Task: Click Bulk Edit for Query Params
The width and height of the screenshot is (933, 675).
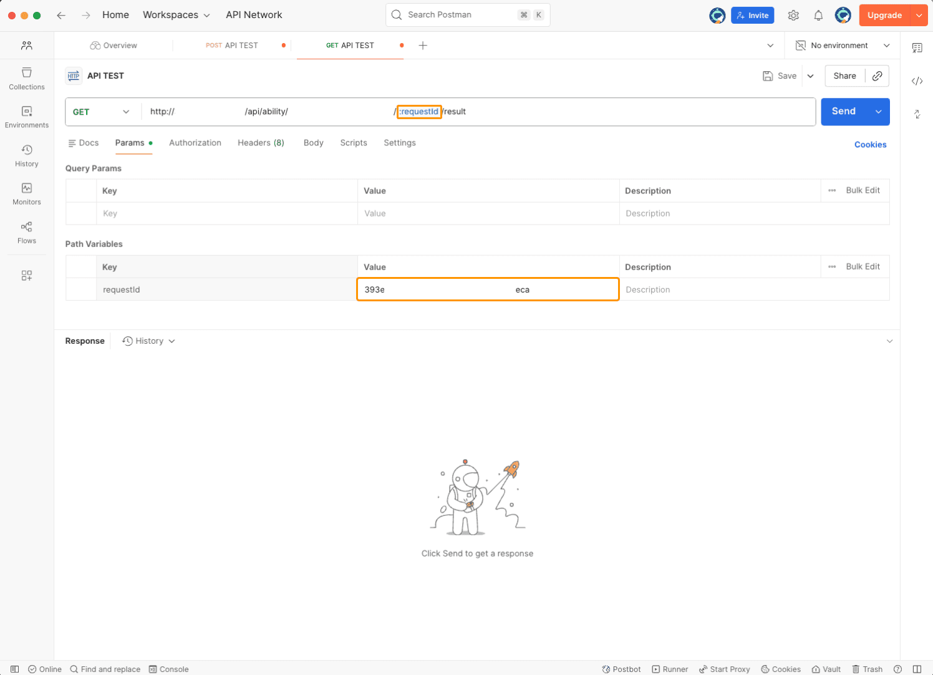Action: [863, 190]
